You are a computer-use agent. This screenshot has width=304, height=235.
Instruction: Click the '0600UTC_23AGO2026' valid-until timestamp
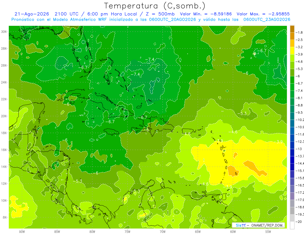click(x=267, y=20)
